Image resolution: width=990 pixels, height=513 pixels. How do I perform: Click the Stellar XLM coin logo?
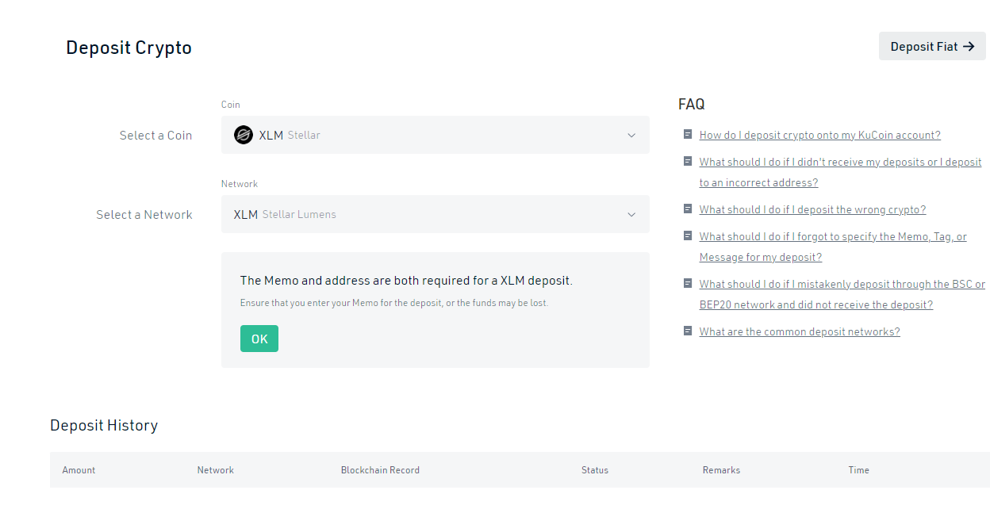point(244,135)
